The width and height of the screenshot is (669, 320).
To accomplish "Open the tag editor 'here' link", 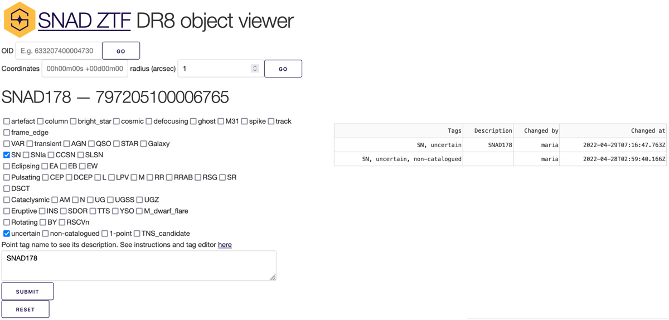I will pyautogui.click(x=225, y=245).
